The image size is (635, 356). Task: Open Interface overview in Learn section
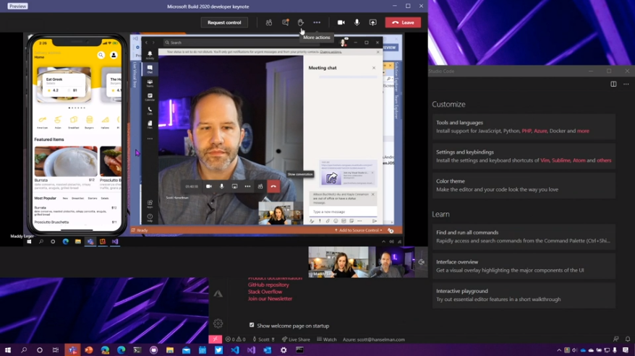coord(524,266)
